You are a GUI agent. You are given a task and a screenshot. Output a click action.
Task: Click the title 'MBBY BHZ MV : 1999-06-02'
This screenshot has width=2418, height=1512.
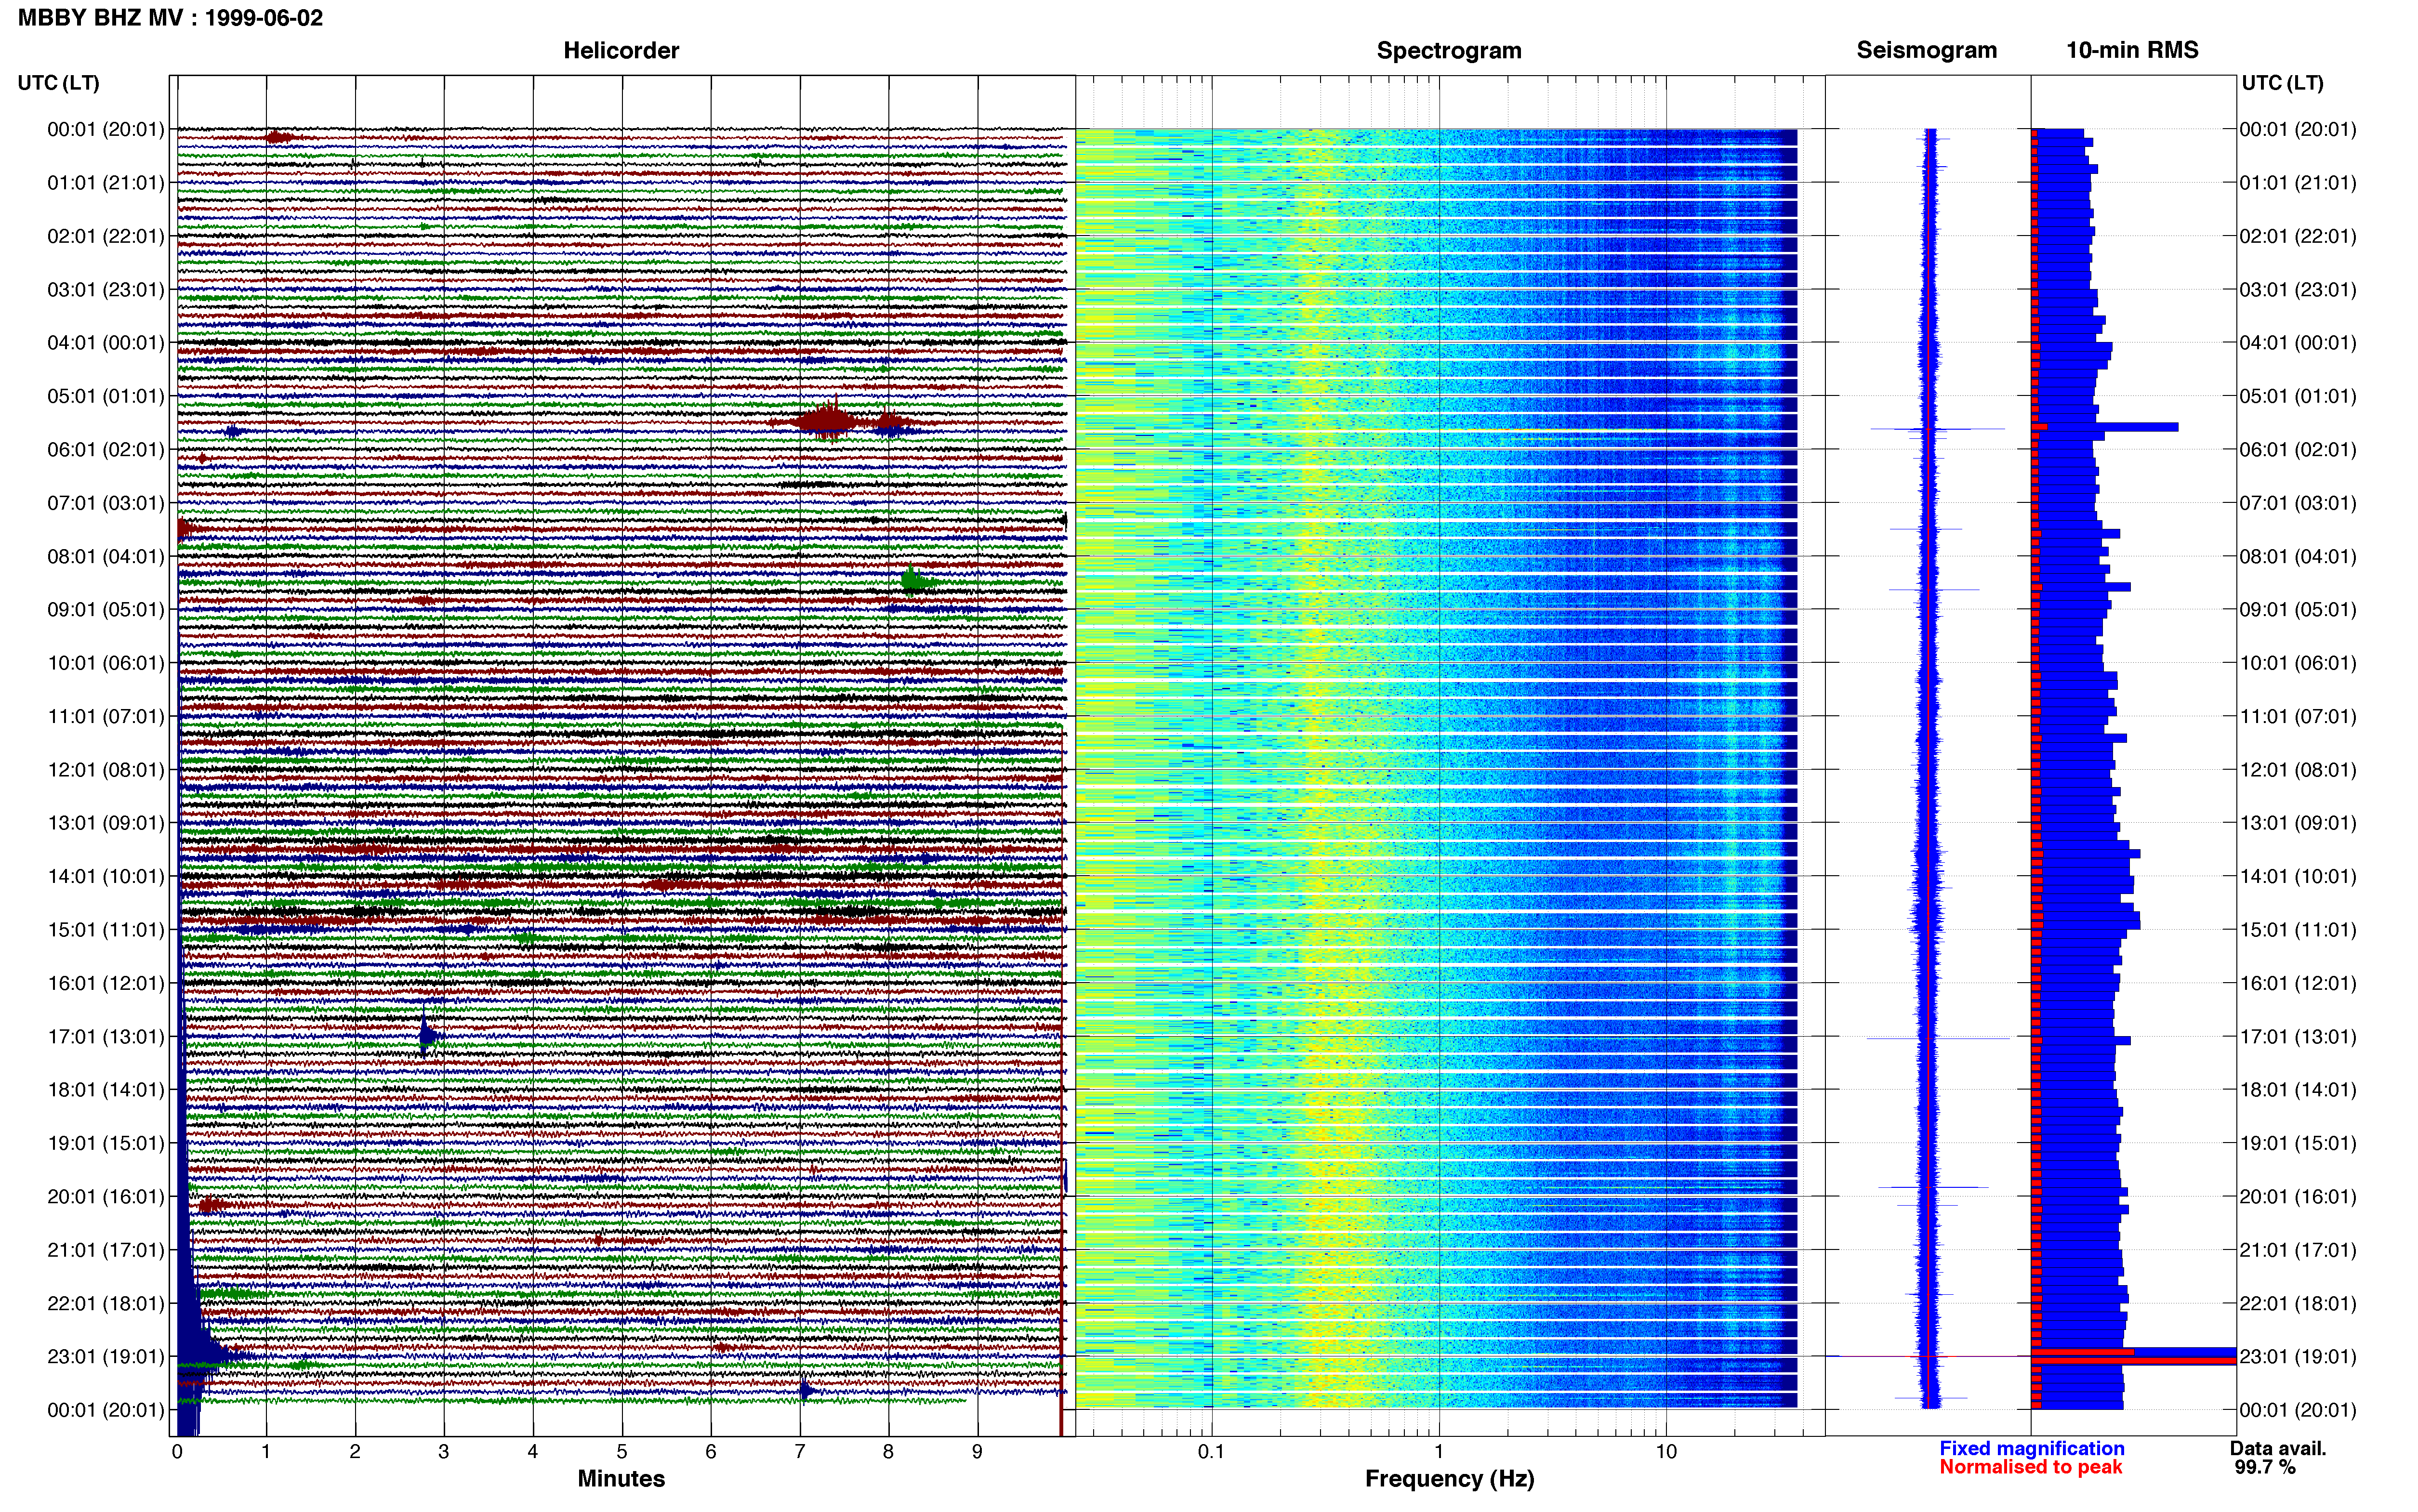click(170, 18)
